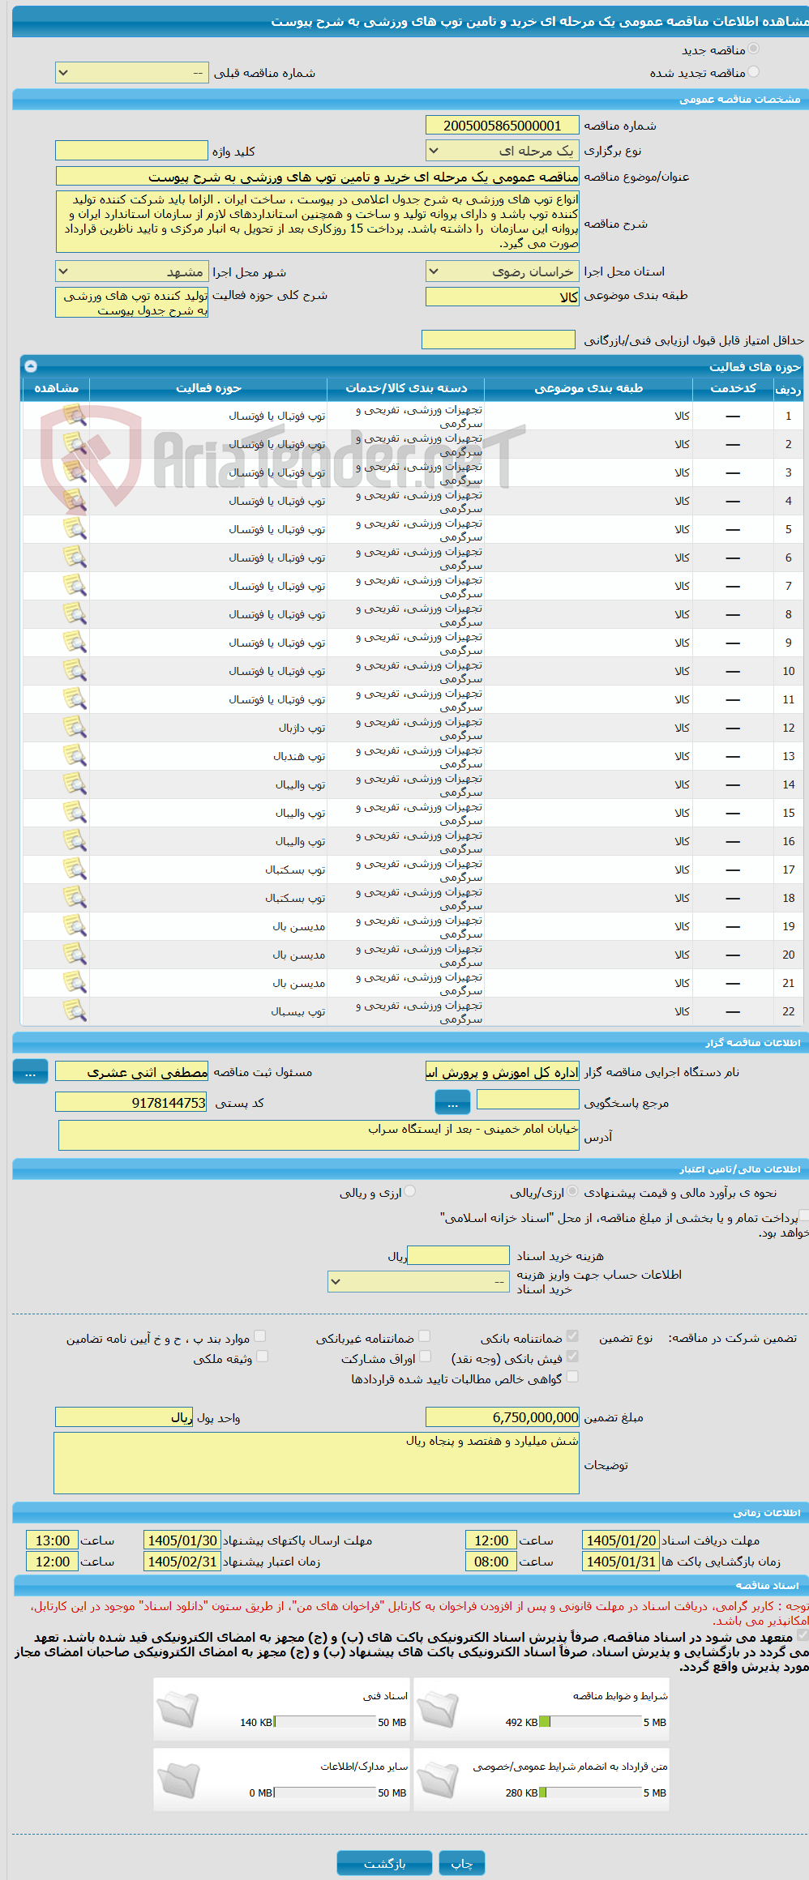Screen dimensions: 809x1880
Task: Open view icon for activity row 9
Action: pyautogui.click(x=75, y=643)
